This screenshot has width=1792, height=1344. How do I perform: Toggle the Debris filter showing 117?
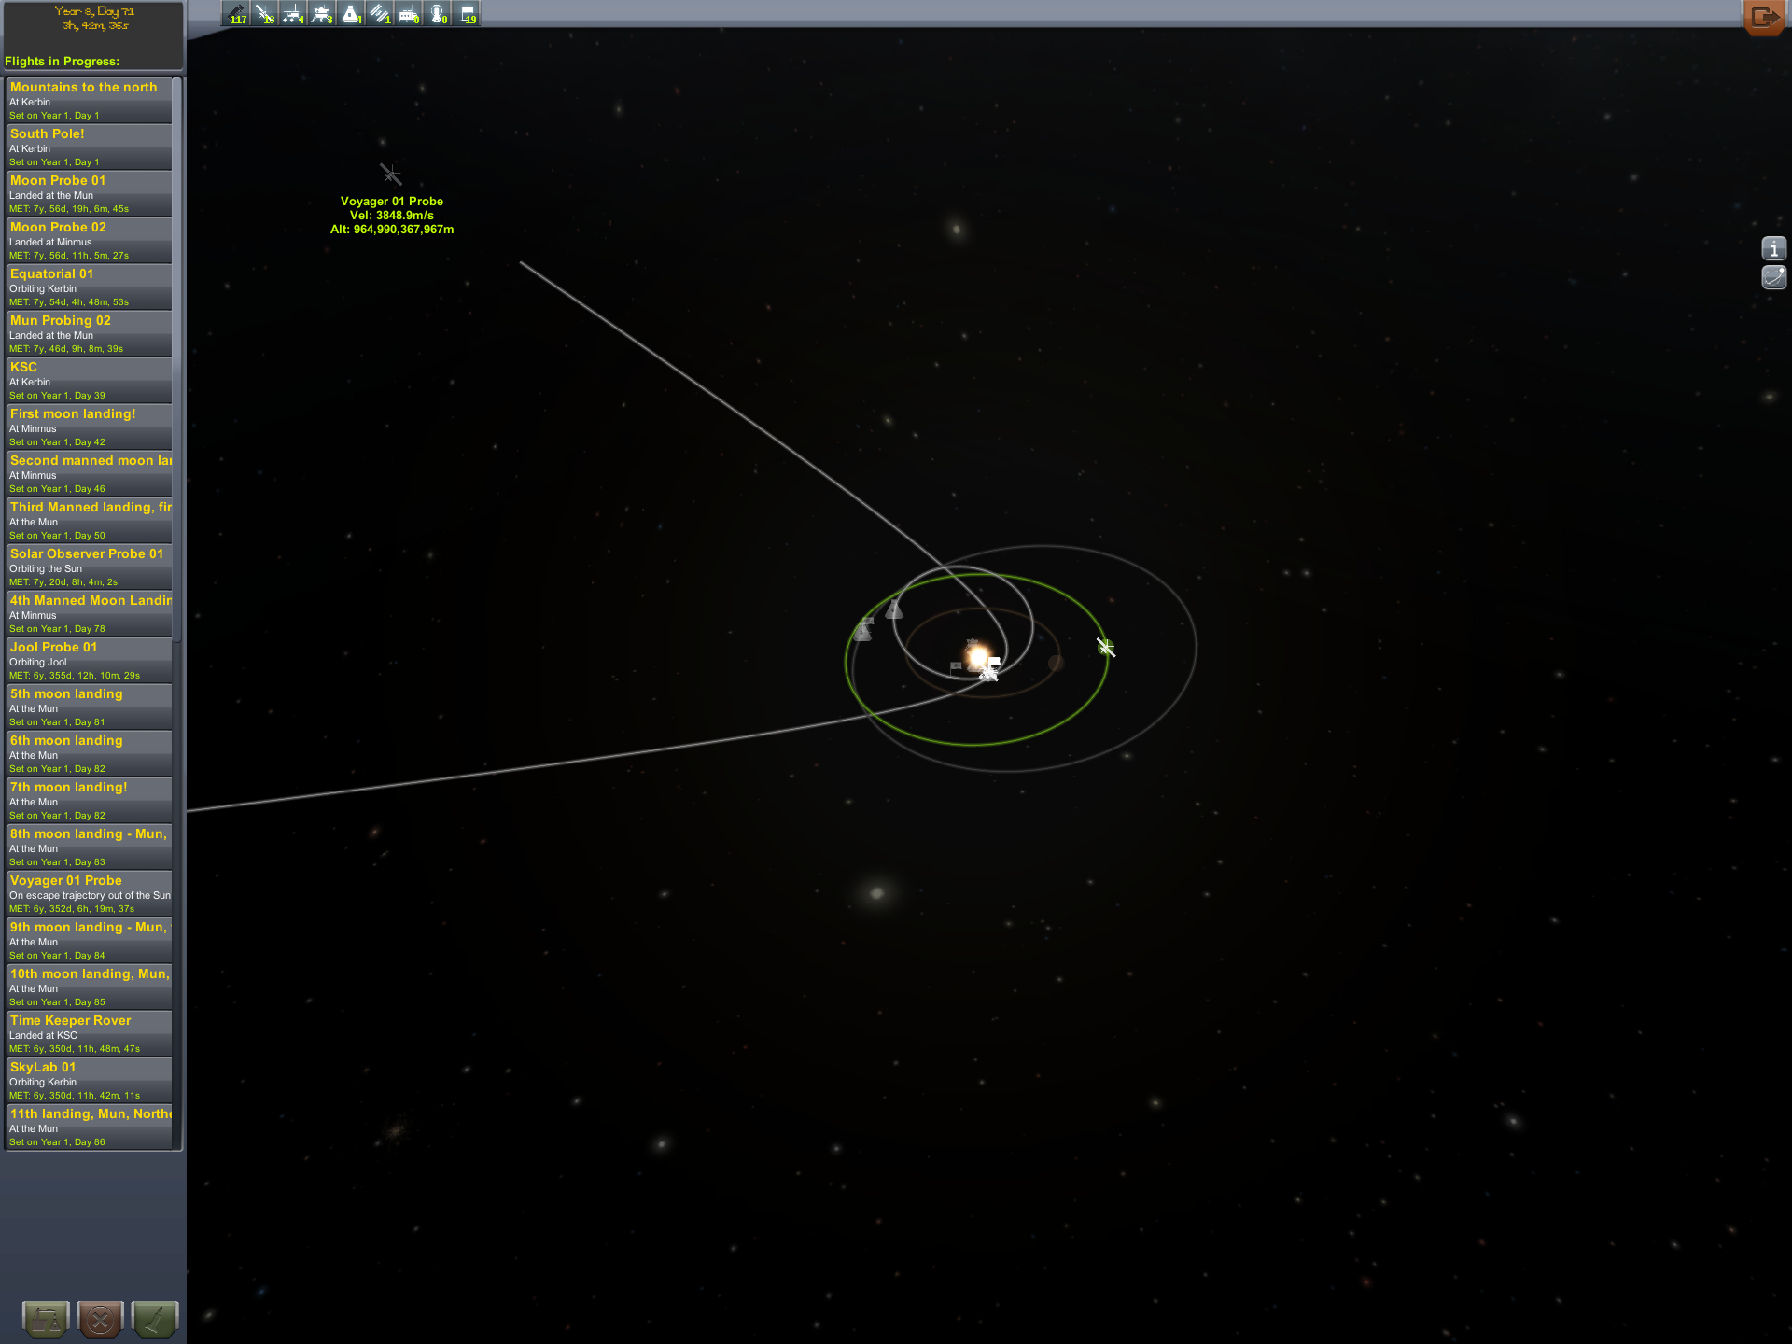point(237,13)
